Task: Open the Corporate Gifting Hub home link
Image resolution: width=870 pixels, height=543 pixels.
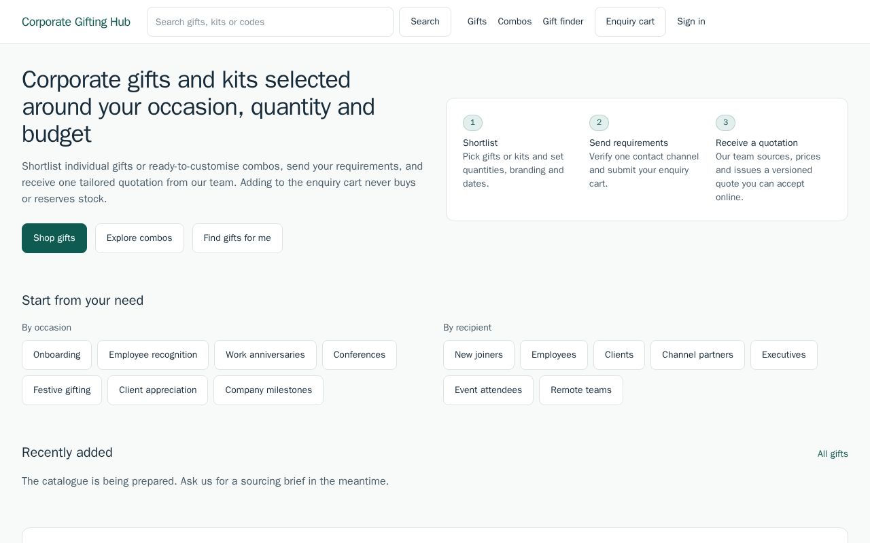Action: coord(76,22)
